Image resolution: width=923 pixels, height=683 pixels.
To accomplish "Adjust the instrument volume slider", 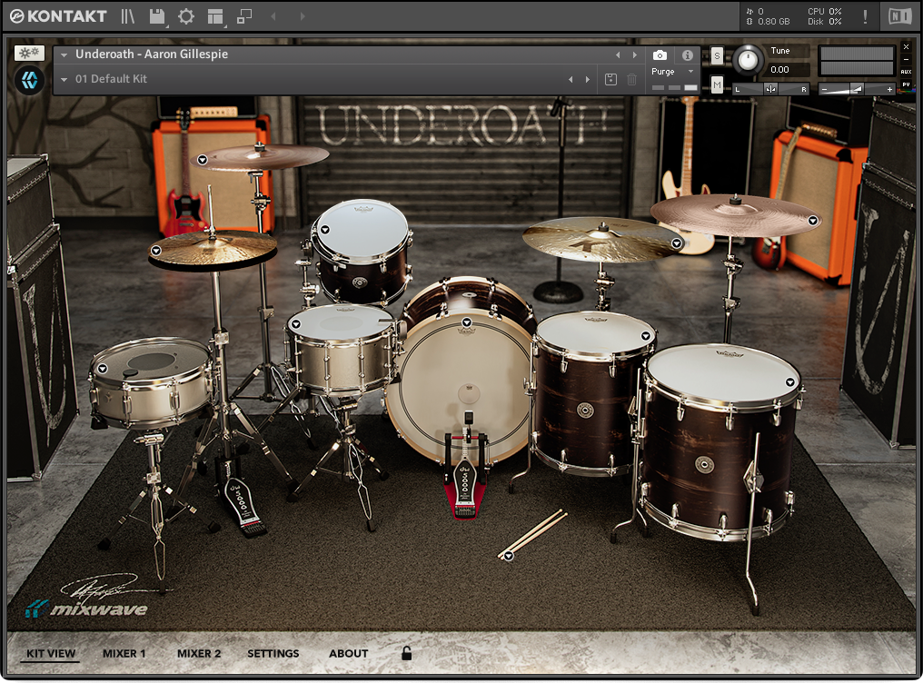I will (x=855, y=89).
